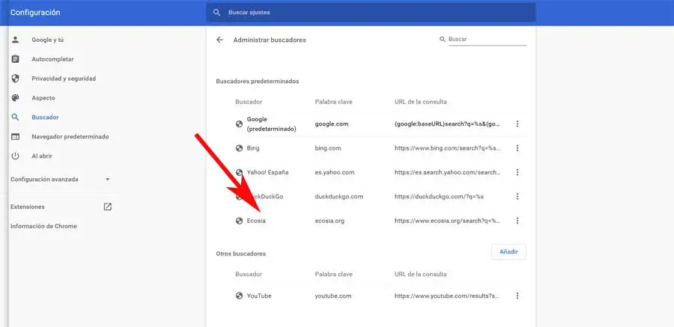Click the google.com keyword
Screen dimensions: 674x327
coord(332,123)
